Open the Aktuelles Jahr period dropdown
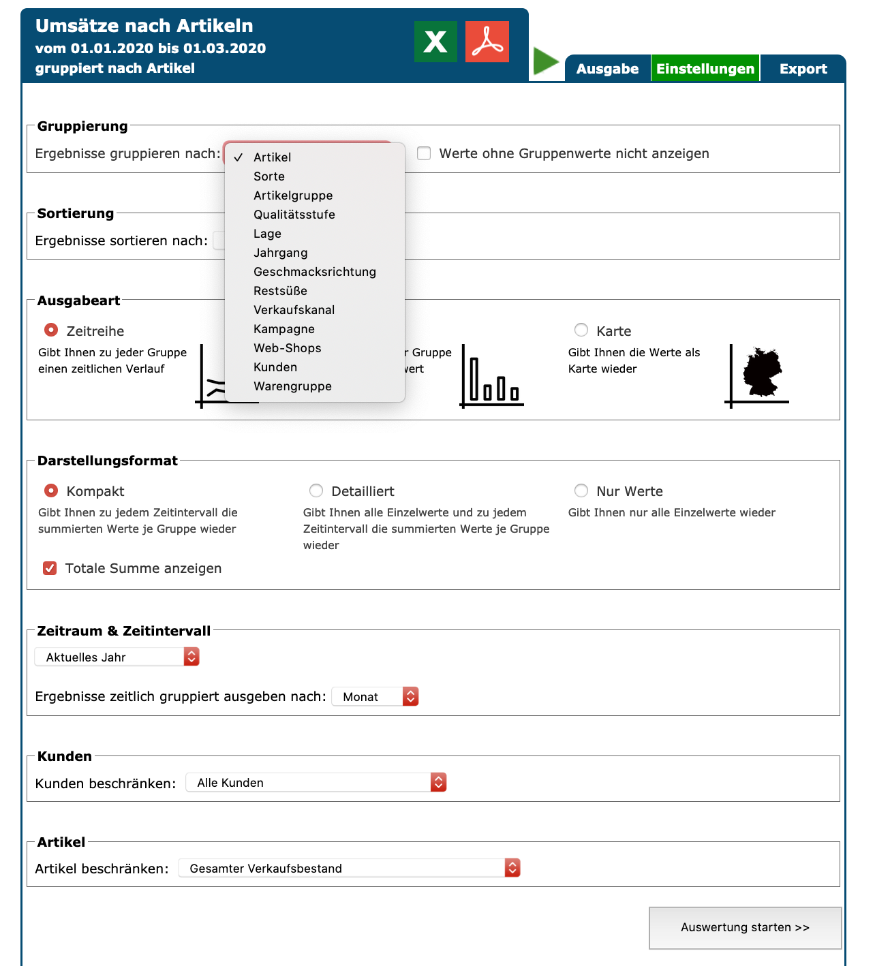 [x=117, y=657]
